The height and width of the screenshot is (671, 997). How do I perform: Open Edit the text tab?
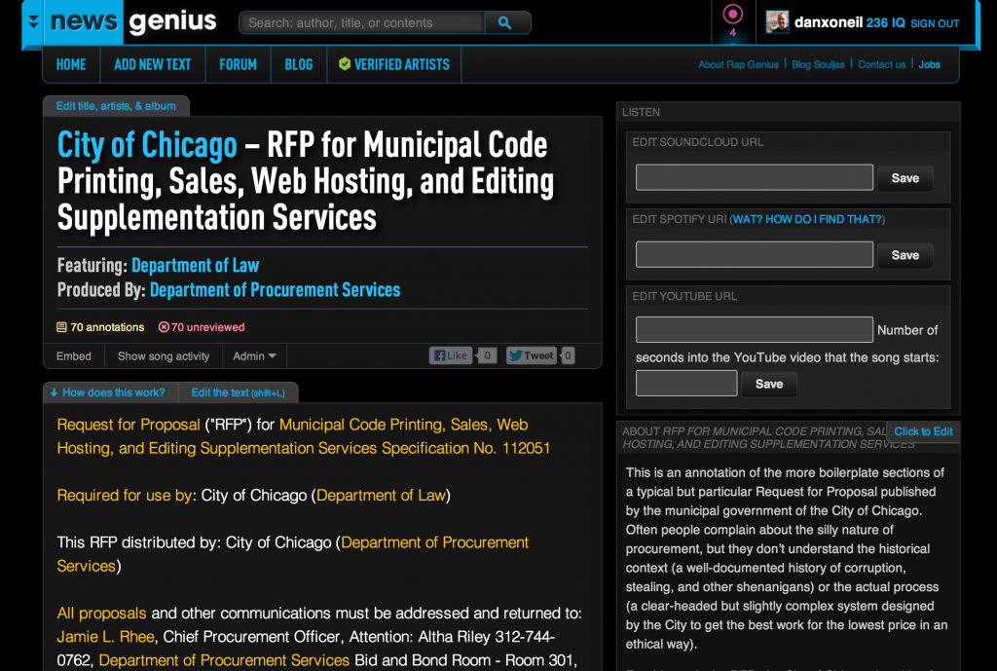pos(238,392)
